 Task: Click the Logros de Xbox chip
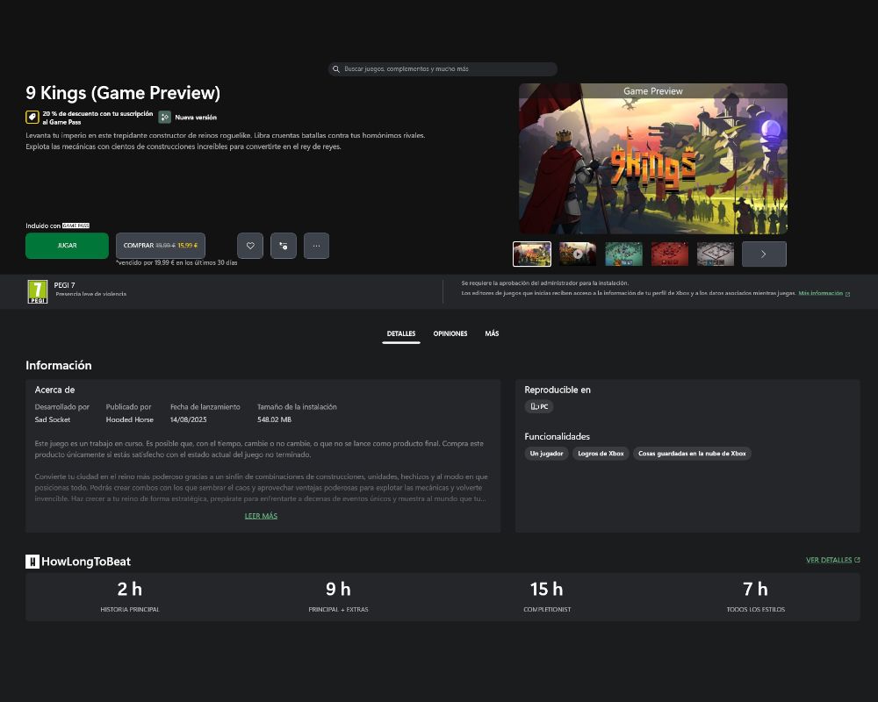coord(601,454)
